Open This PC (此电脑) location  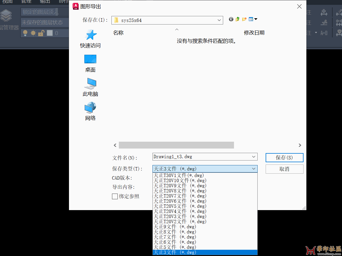coord(90,87)
